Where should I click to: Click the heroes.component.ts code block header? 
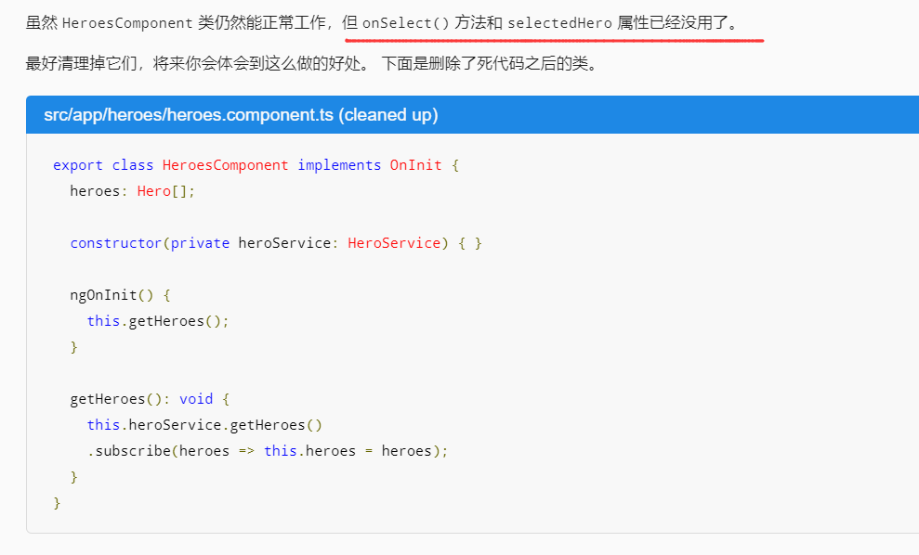coord(241,115)
